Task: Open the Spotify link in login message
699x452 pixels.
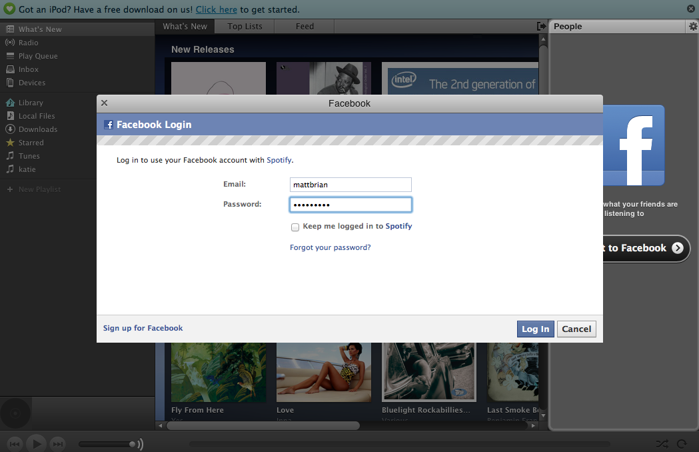Action: tap(279, 160)
